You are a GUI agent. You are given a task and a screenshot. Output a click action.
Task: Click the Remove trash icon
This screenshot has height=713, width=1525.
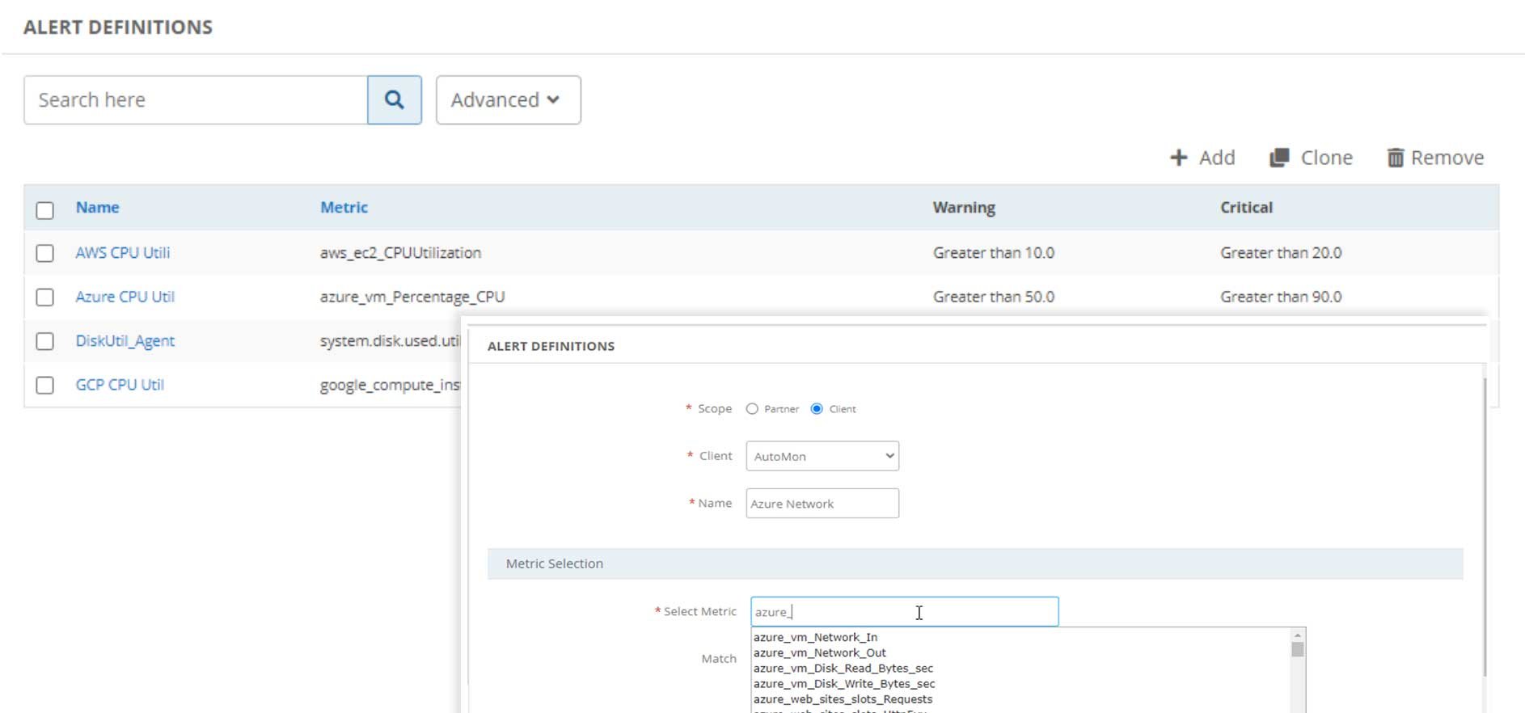tap(1396, 158)
